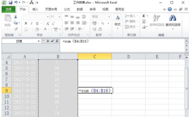Open the font name combo box
This screenshot has width=191, height=117.
pyautogui.click(x=36, y=17)
